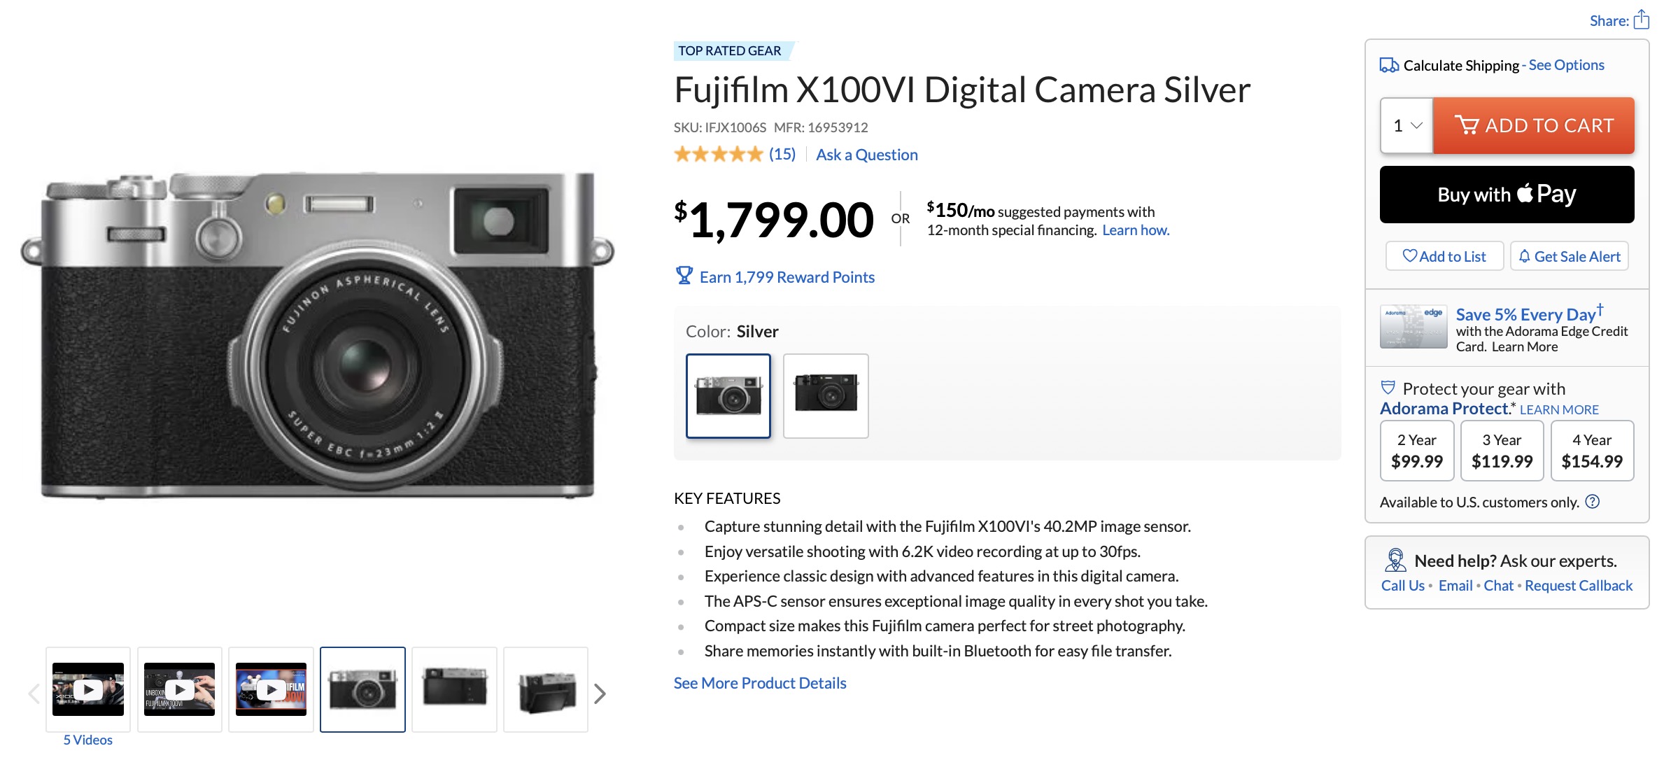Click the help question mark icon
Viewport: 1678px width, 774px height.
[1593, 502]
